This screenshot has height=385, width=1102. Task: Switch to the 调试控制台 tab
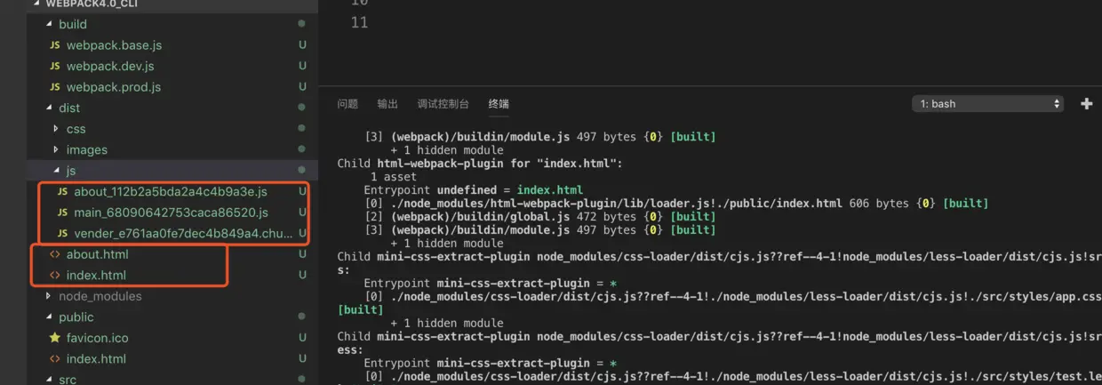point(443,104)
